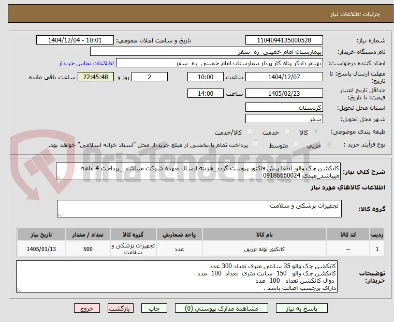
Task: Select the کالا radio button
Action: (316, 131)
